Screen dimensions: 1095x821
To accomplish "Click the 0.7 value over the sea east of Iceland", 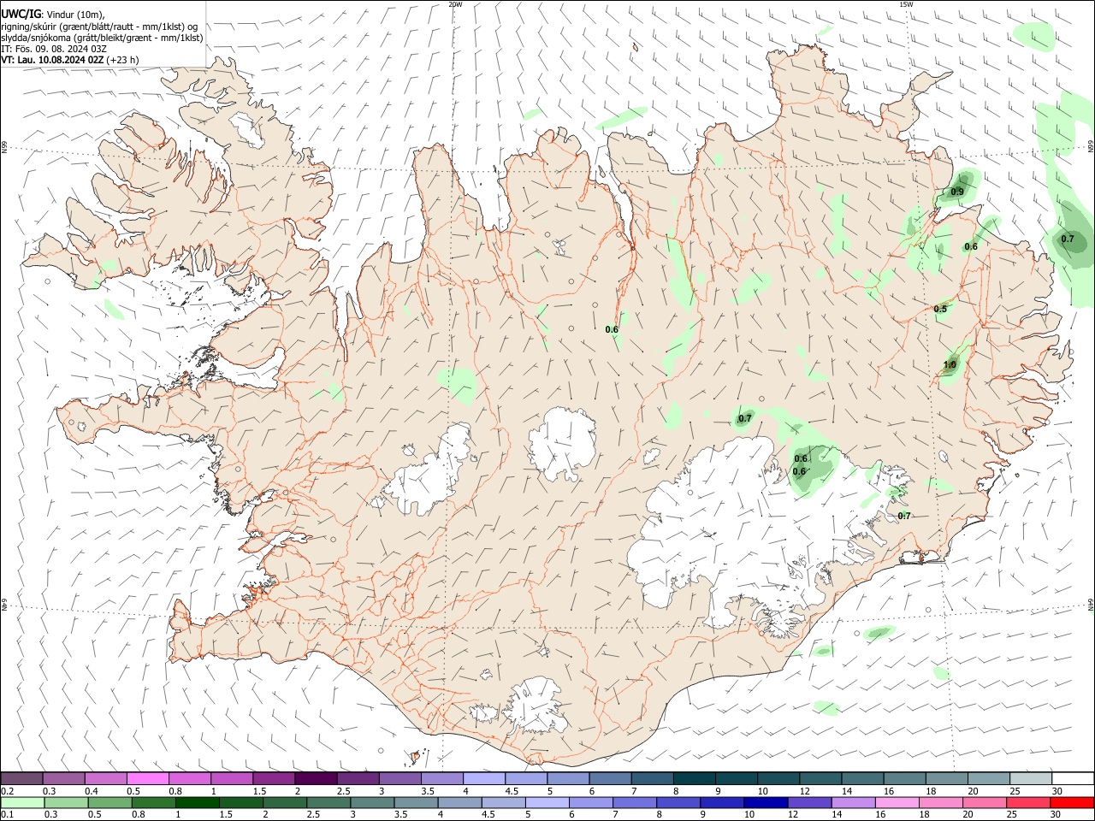I will click(x=1068, y=239).
